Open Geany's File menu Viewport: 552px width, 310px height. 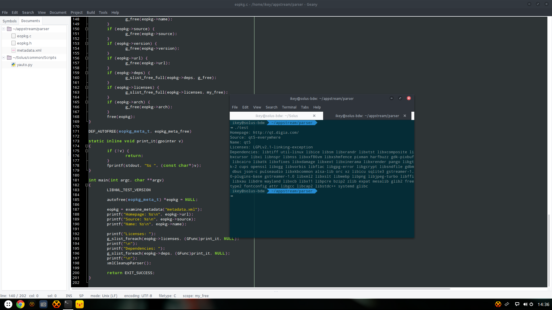(5, 12)
